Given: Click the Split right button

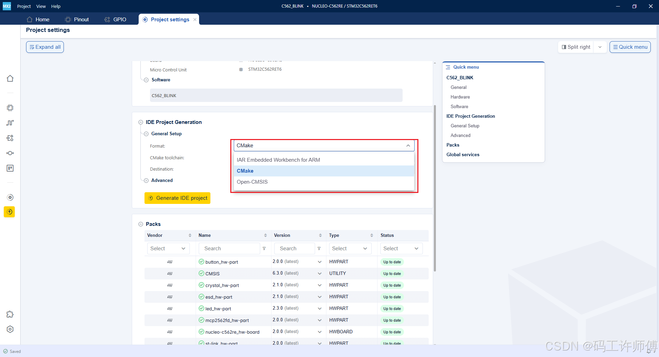Looking at the screenshot, I should point(576,47).
